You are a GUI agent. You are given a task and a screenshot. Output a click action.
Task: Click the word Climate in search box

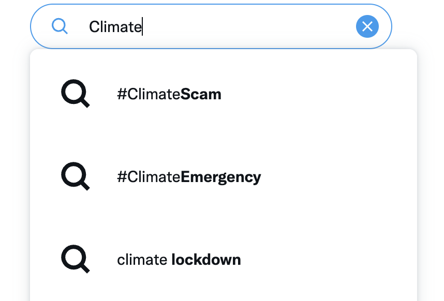pos(115,27)
